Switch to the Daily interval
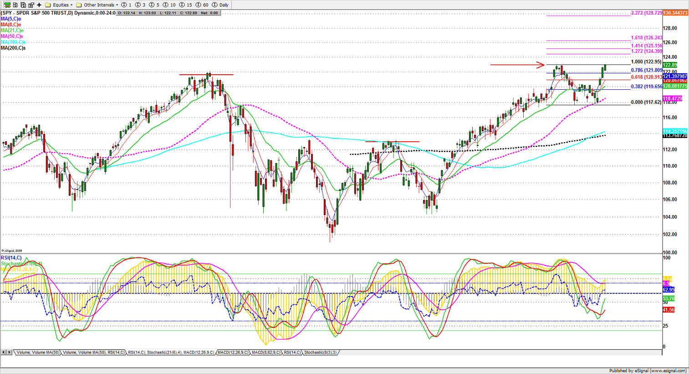This screenshot has height=374, width=689. tap(220, 5)
